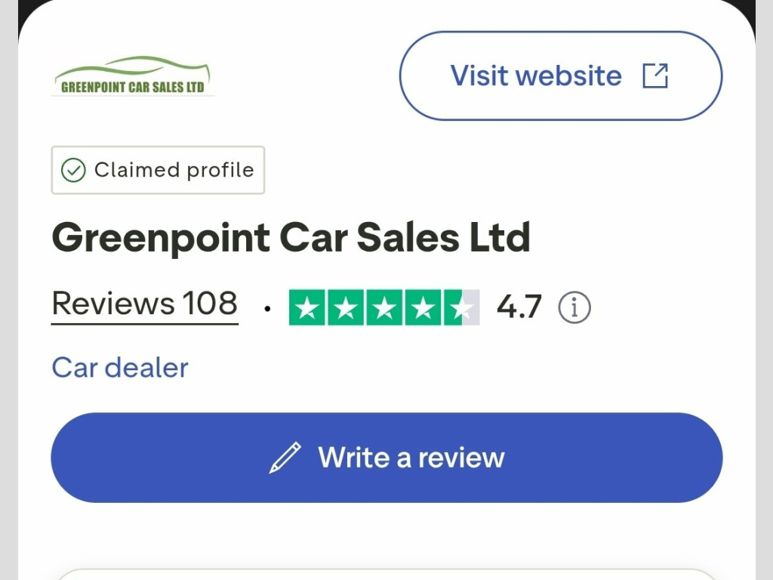Click the pencil icon on review button
773x580 pixels.
tap(285, 458)
